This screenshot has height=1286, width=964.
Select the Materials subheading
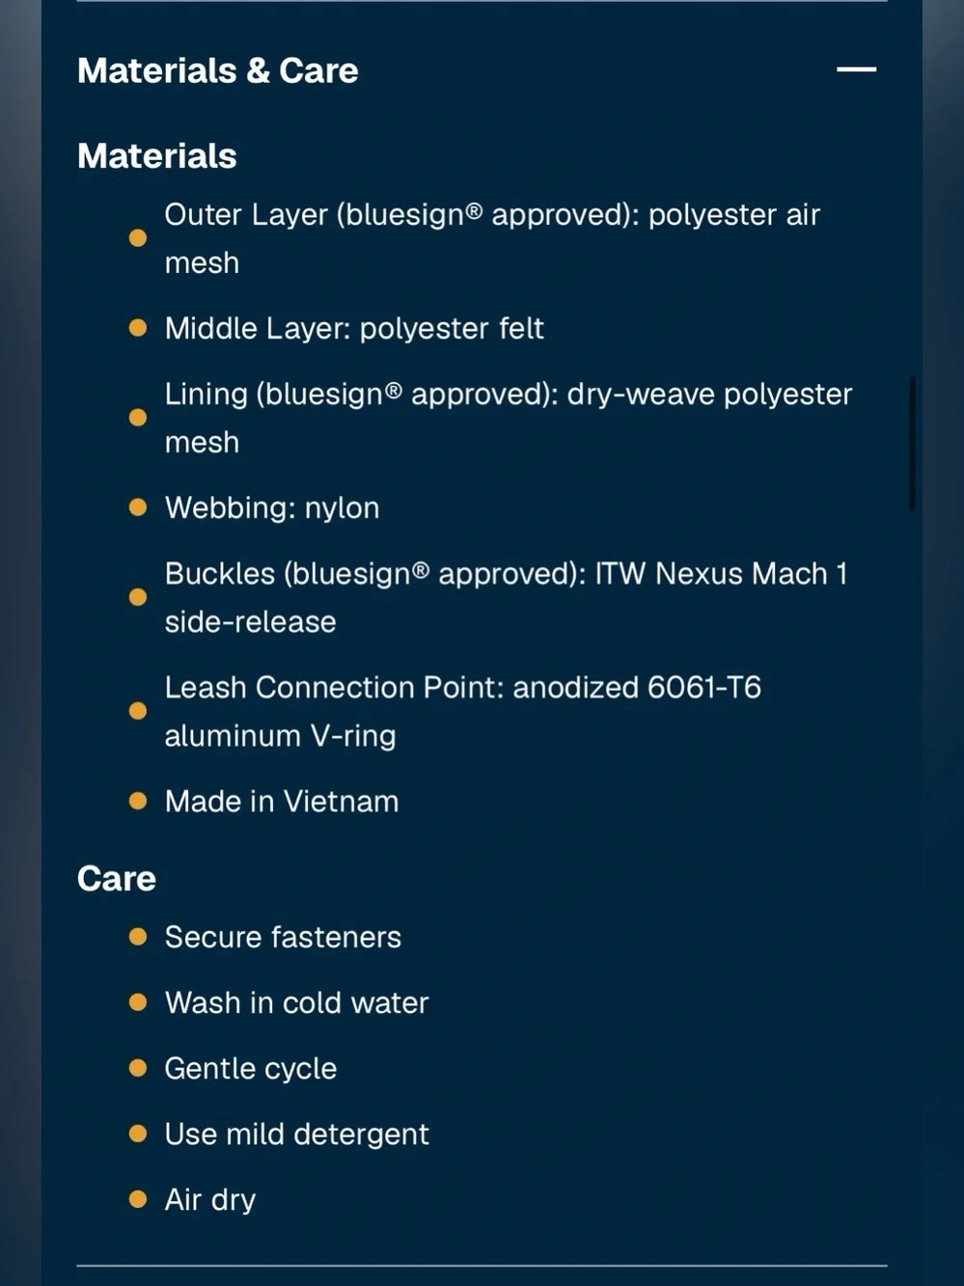click(157, 155)
